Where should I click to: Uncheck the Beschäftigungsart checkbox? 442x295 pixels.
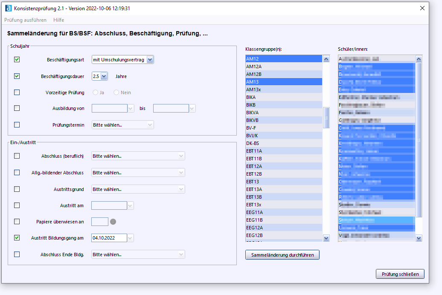[x=17, y=59]
